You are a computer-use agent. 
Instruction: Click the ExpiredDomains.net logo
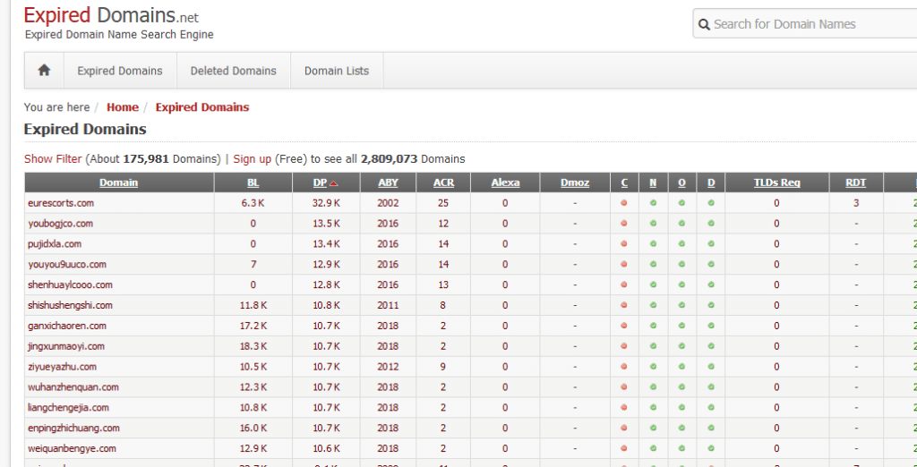point(111,16)
